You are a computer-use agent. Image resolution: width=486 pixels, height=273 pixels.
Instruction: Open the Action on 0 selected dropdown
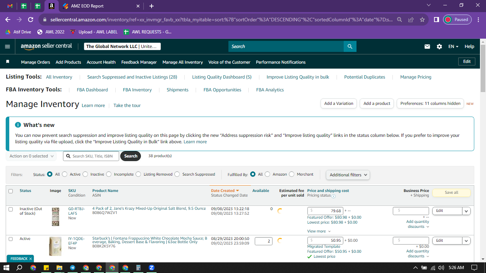pos(31,156)
